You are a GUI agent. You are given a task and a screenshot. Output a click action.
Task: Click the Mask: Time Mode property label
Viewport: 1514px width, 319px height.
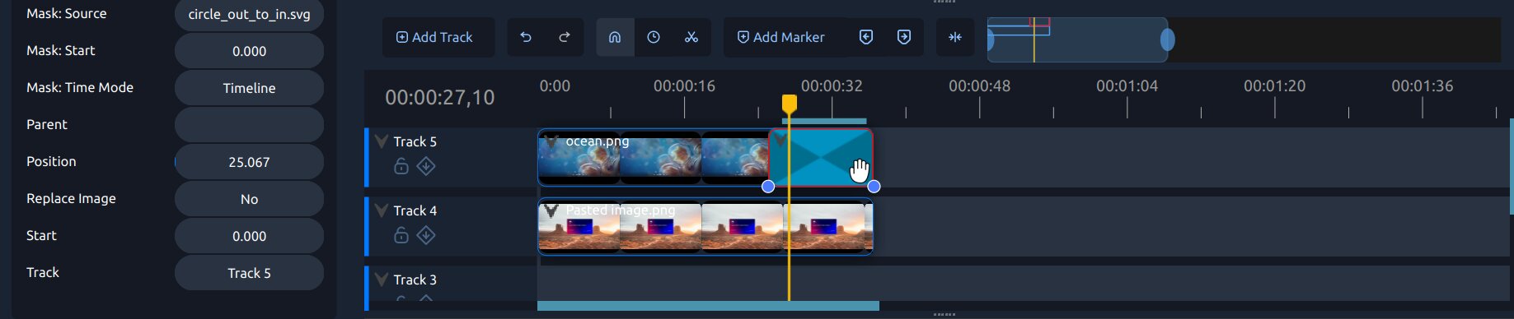coord(80,87)
